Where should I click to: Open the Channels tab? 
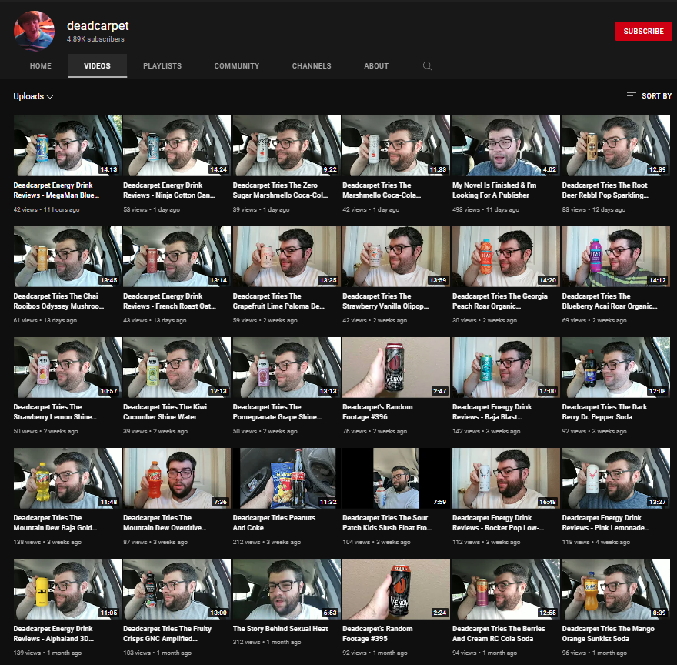point(312,66)
